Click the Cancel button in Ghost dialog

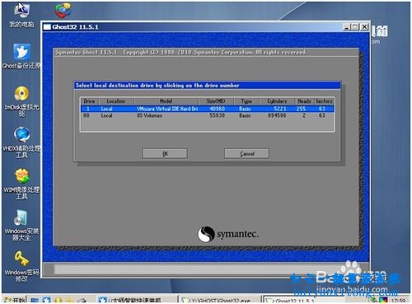(246, 154)
